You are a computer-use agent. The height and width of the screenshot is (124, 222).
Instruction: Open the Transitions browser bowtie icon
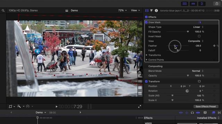pyautogui.click(x=219, y=113)
